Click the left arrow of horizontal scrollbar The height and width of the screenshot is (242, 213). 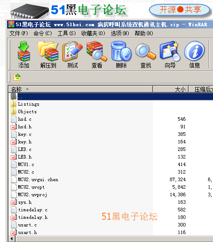pyautogui.click(x=12, y=239)
